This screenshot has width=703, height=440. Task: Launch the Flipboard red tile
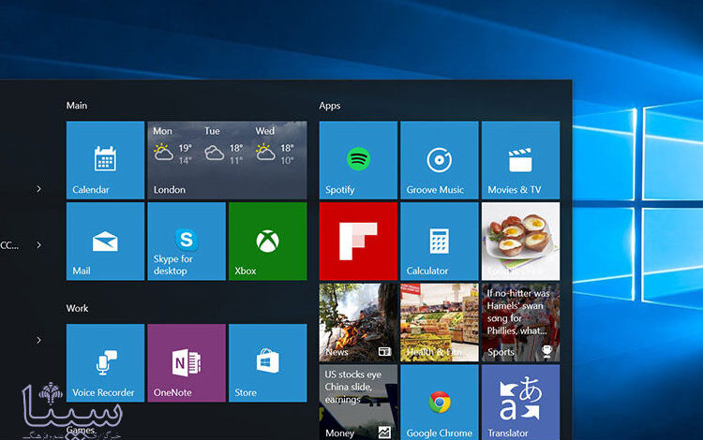click(358, 242)
